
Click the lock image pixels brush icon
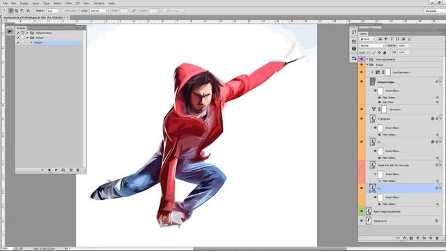(374, 53)
